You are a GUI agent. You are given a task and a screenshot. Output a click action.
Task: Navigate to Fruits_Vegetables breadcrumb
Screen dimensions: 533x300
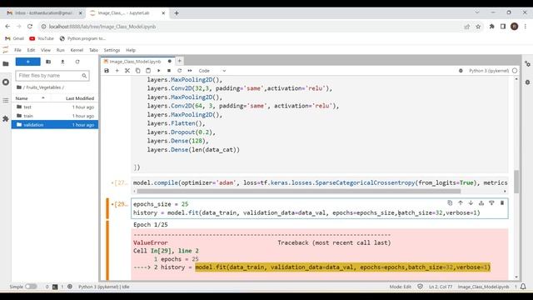pyautogui.click(x=44, y=87)
